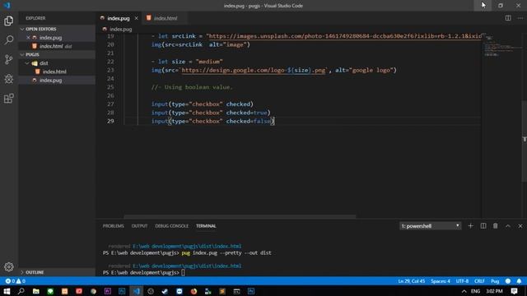Open the Search view in activity bar
The height and width of the screenshot is (296, 527).
pyautogui.click(x=9, y=40)
